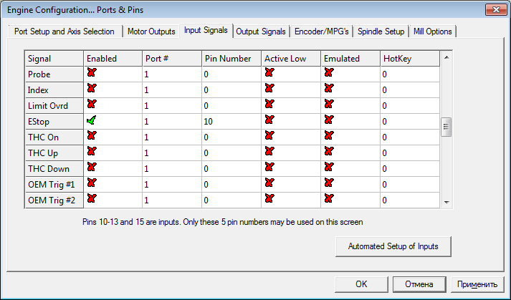Image resolution: width=511 pixels, height=300 pixels.
Task: Toggle Emulated for Probe signal
Action: (x=329, y=73)
